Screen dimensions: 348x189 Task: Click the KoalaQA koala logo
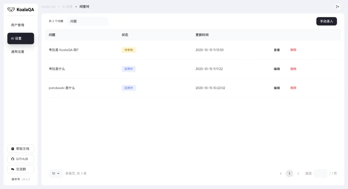coord(11,9)
